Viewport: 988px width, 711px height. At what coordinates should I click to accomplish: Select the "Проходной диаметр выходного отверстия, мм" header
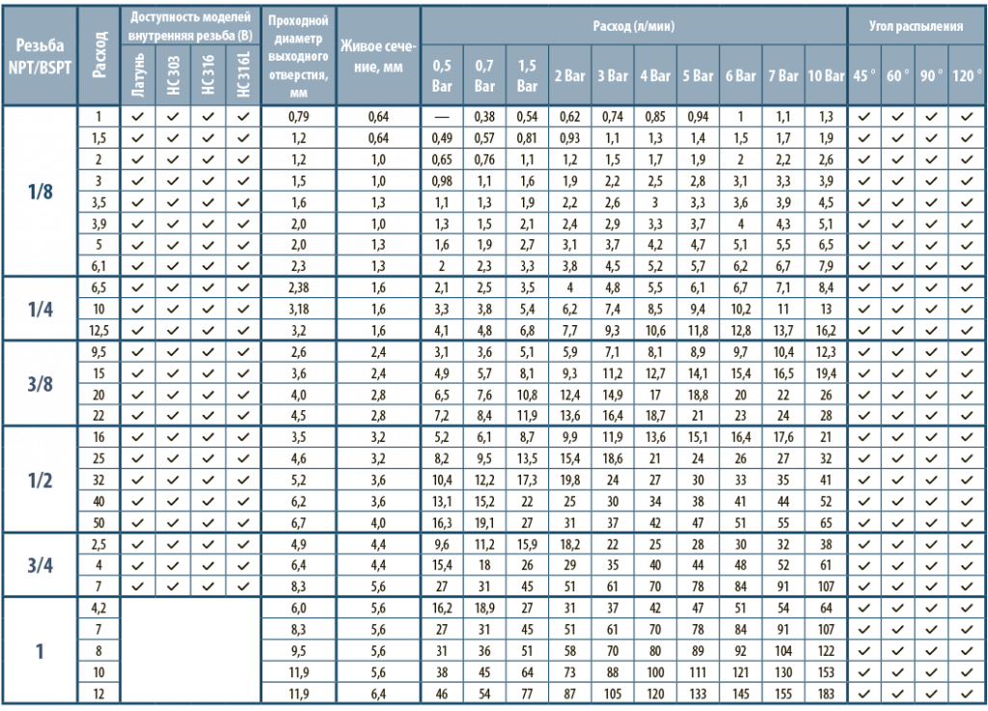(x=298, y=56)
